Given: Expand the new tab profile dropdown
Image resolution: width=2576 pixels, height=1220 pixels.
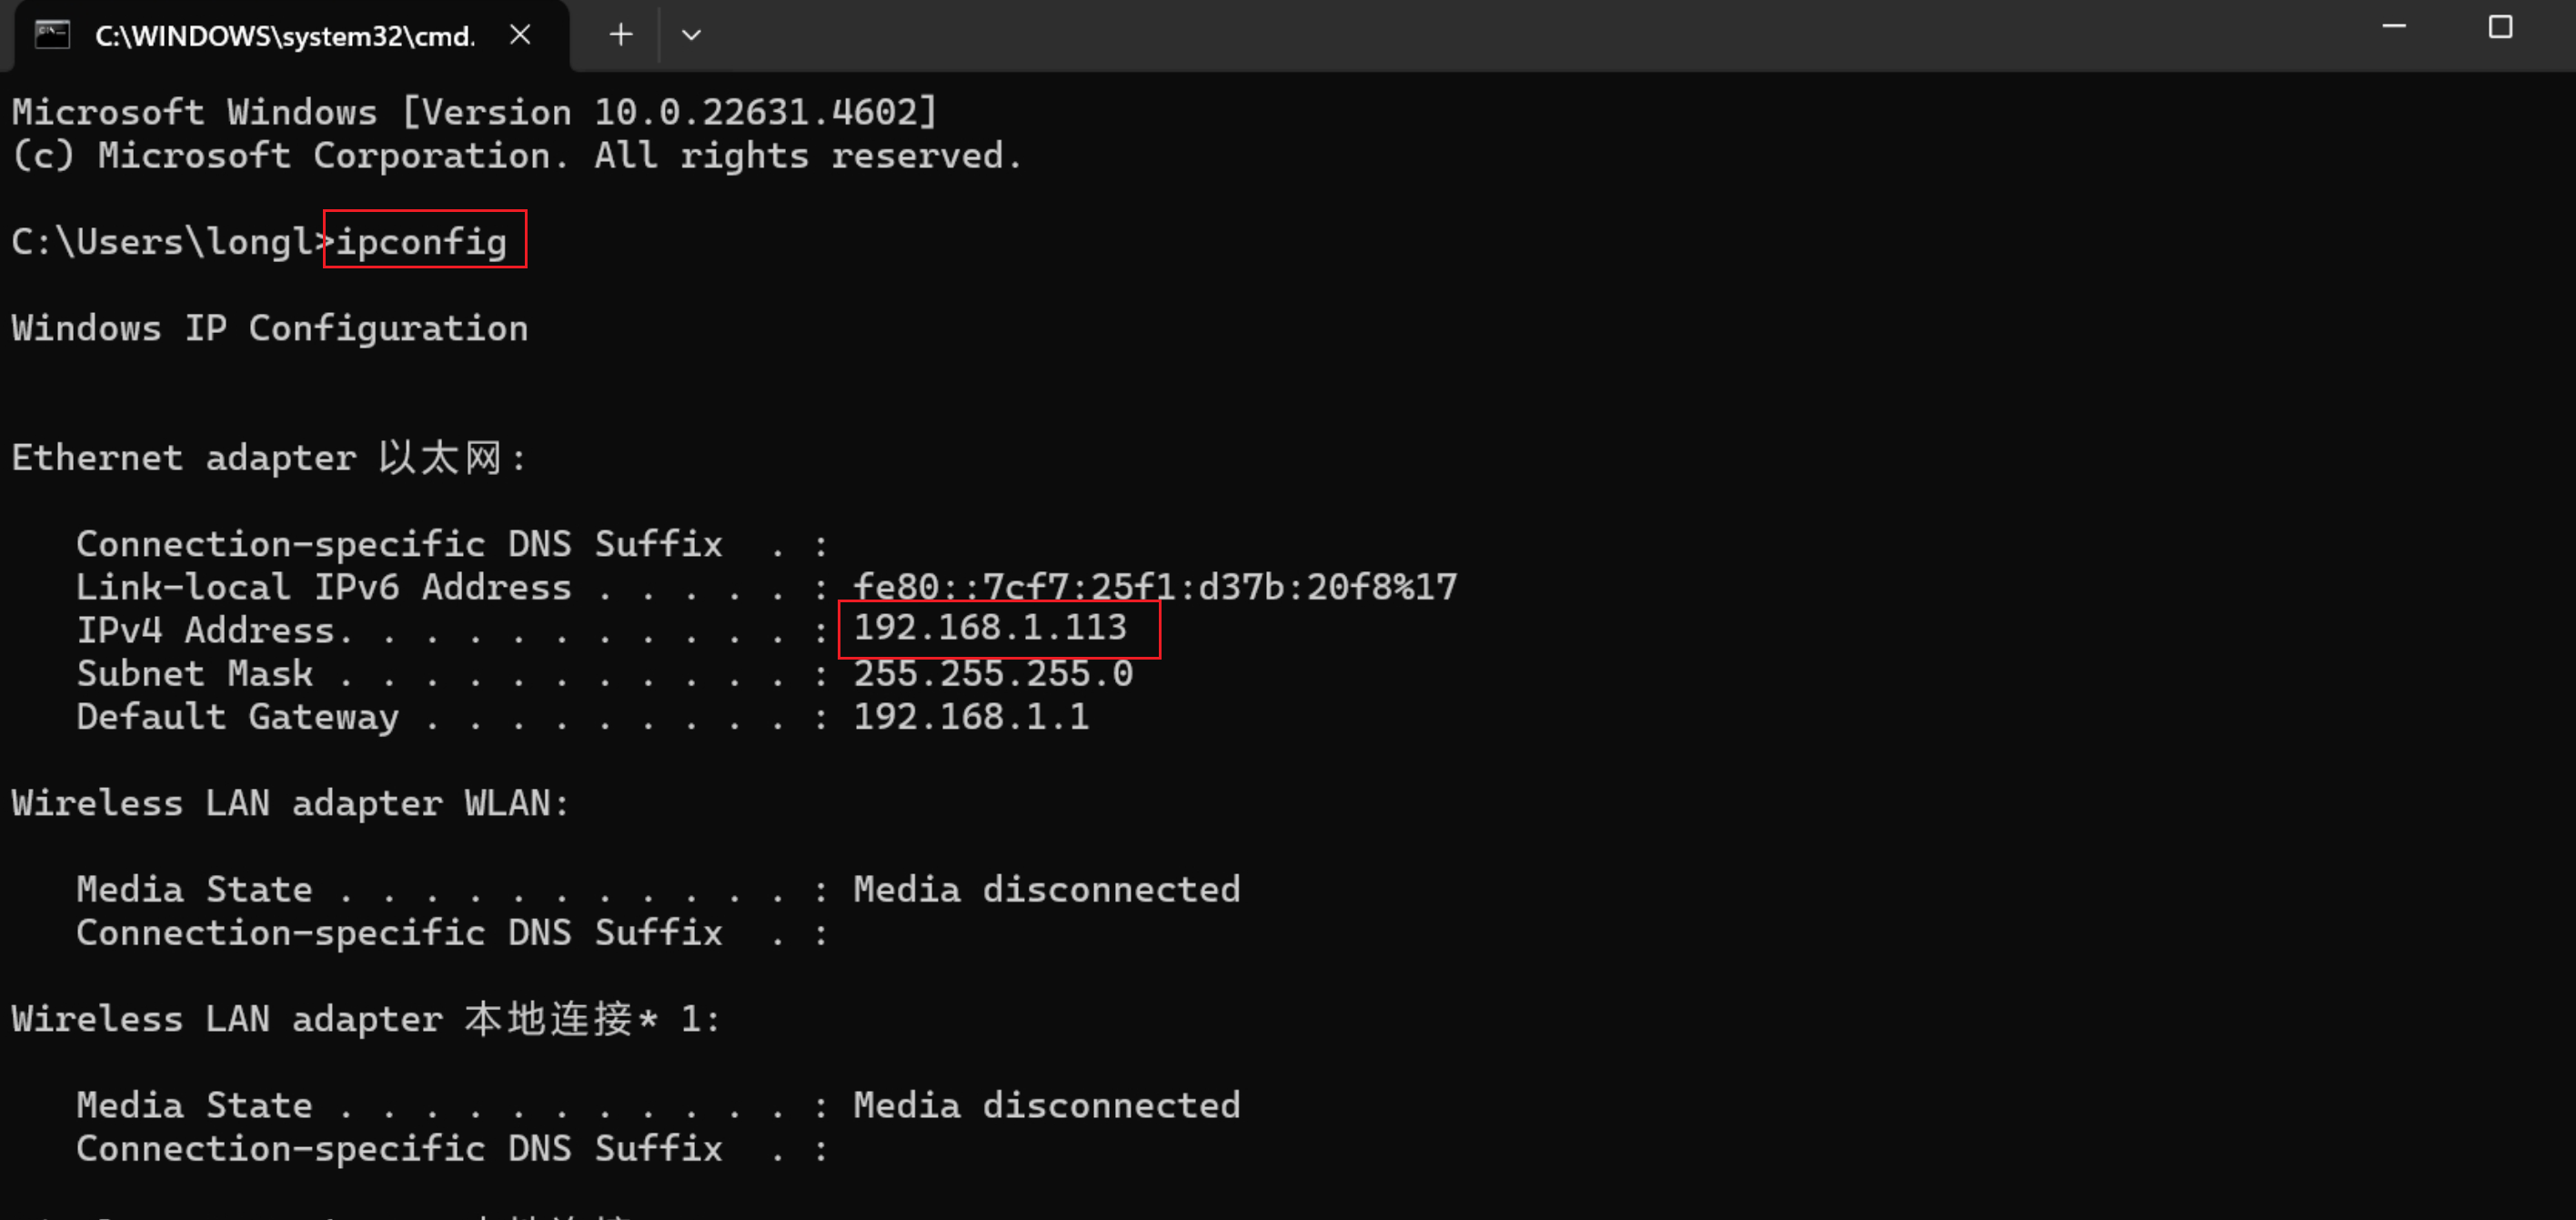Looking at the screenshot, I should tap(691, 35).
